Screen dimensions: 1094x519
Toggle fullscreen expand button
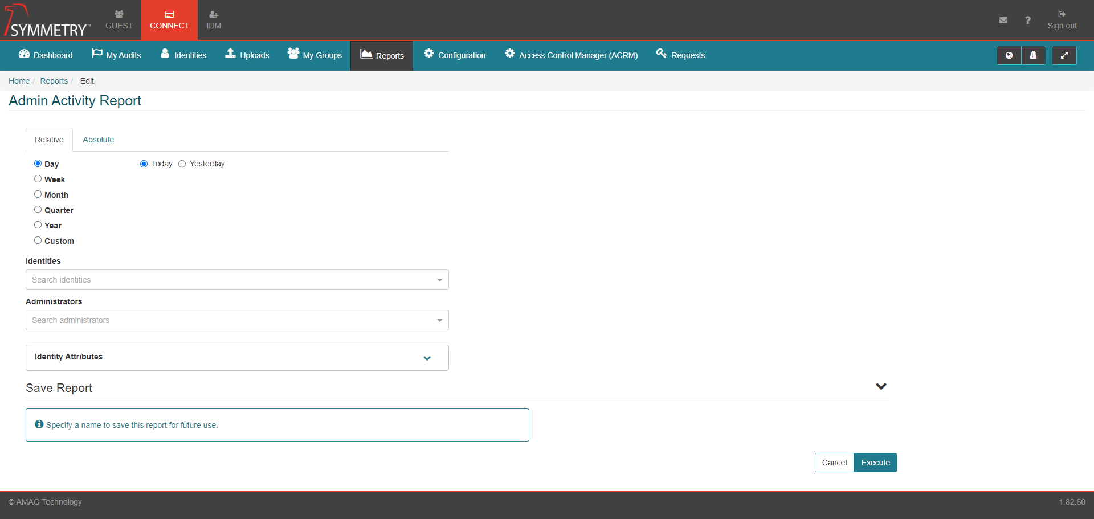pos(1064,55)
